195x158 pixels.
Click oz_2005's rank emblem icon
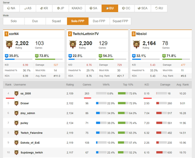16,93
